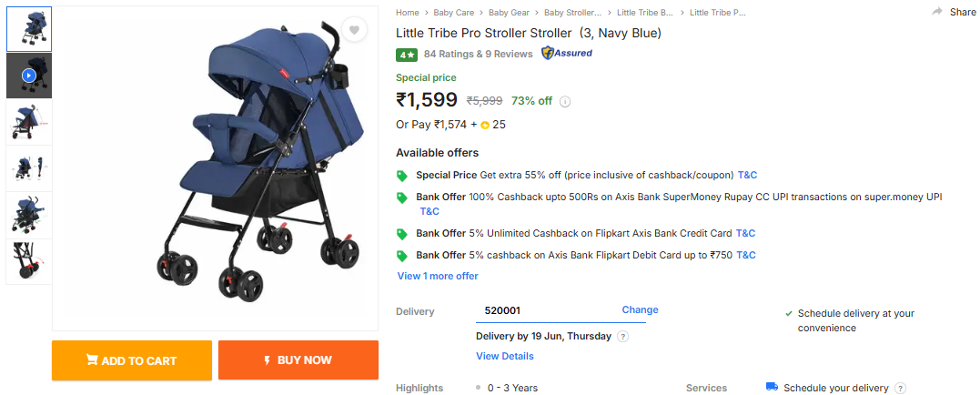Expand View 1 more offer

[438, 276]
